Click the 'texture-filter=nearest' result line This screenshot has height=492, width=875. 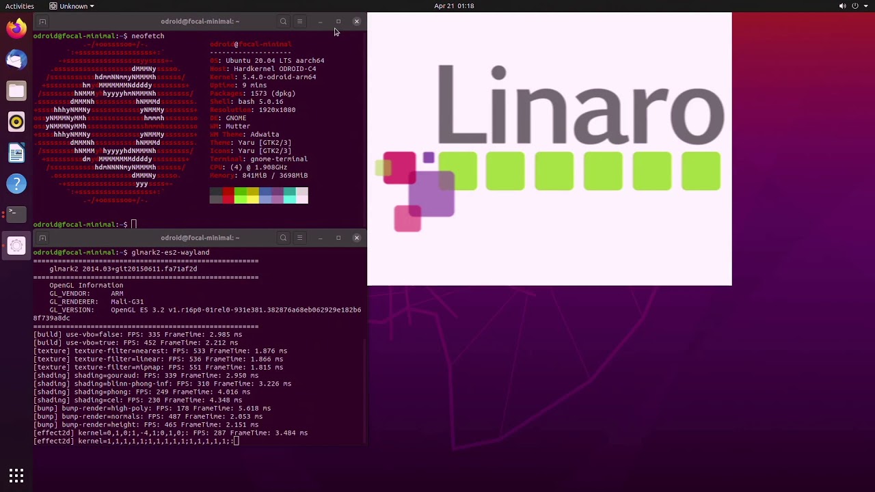(160, 351)
